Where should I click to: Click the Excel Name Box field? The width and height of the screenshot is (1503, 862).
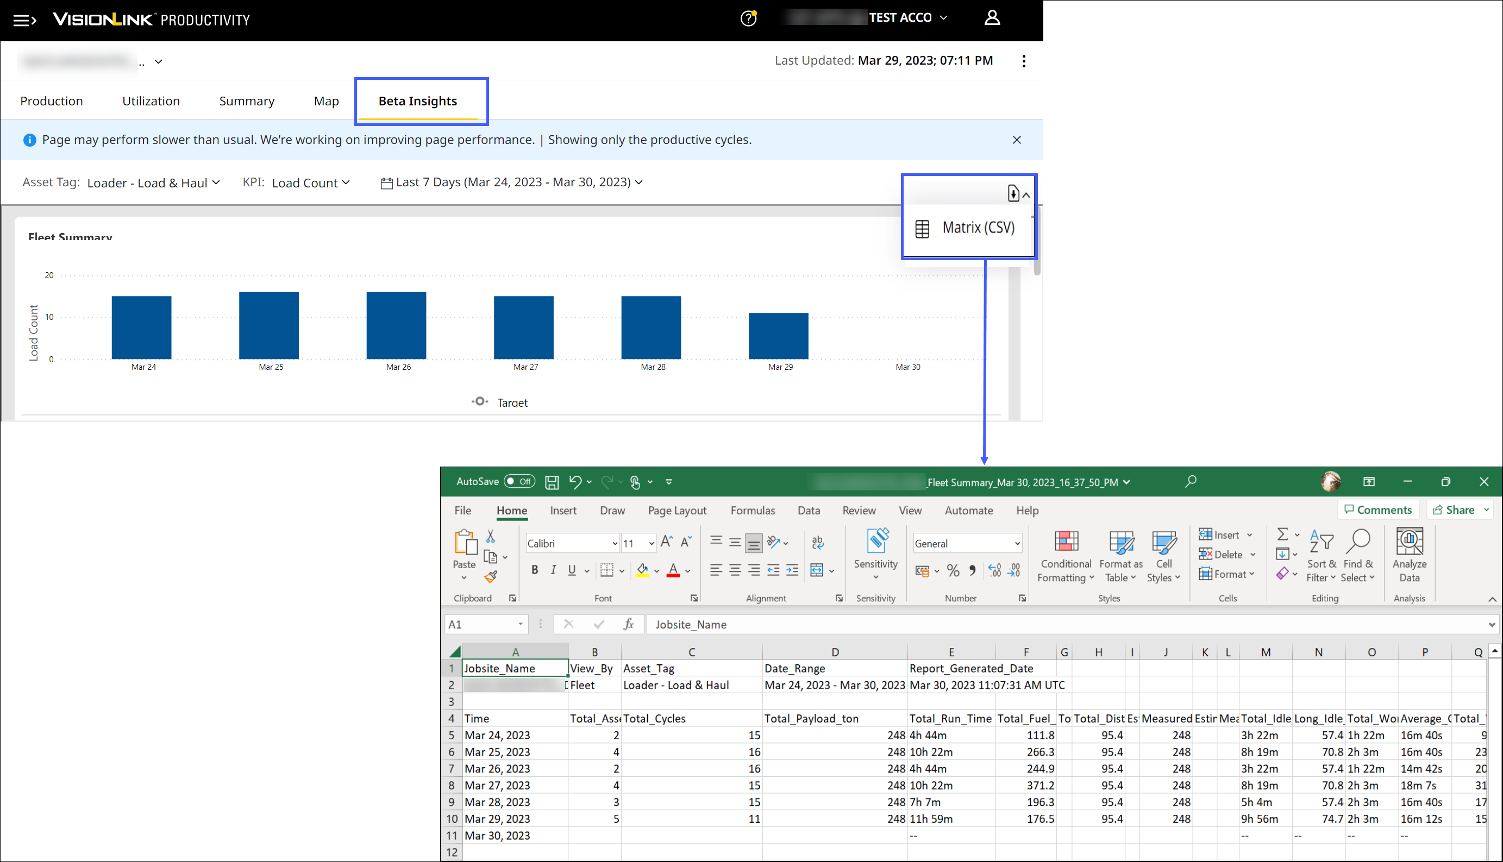pyautogui.click(x=481, y=624)
